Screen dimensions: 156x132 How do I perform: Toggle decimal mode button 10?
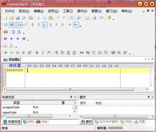pyautogui.click(x=6, y=25)
